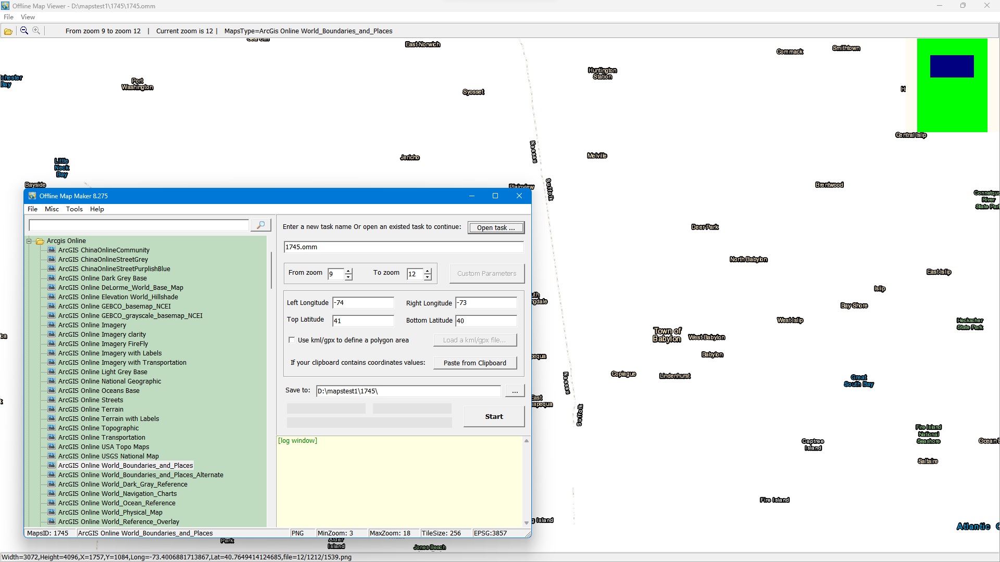Open View menu in Offline Map Viewer
1000x562 pixels.
click(x=28, y=17)
